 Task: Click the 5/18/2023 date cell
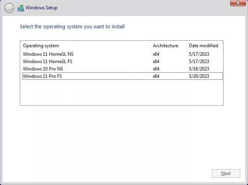pos(199,69)
